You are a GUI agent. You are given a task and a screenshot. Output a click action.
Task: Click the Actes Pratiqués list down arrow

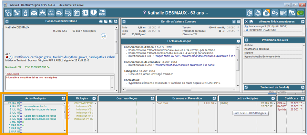[x=64, y=131]
